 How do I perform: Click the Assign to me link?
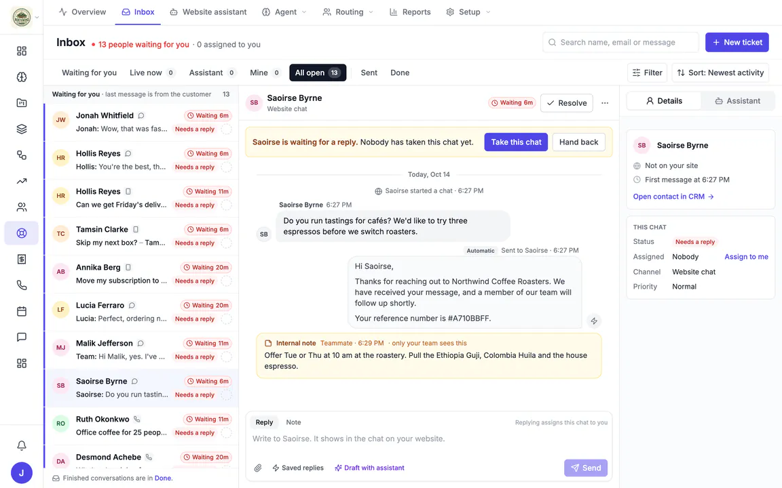pos(746,257)
